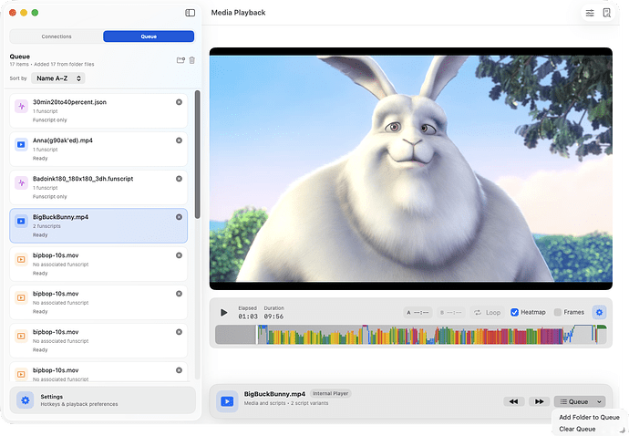Click the duration value 09:56
The image size is (629, 436).
(273, 317)
